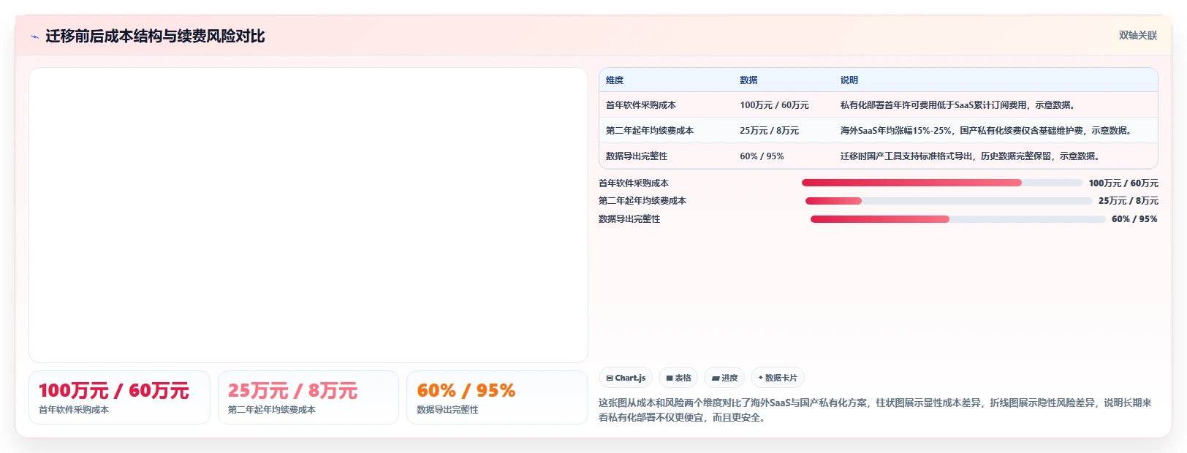
Task: Click the 双轴关联 label at top right
Action: click(1138, 35)
